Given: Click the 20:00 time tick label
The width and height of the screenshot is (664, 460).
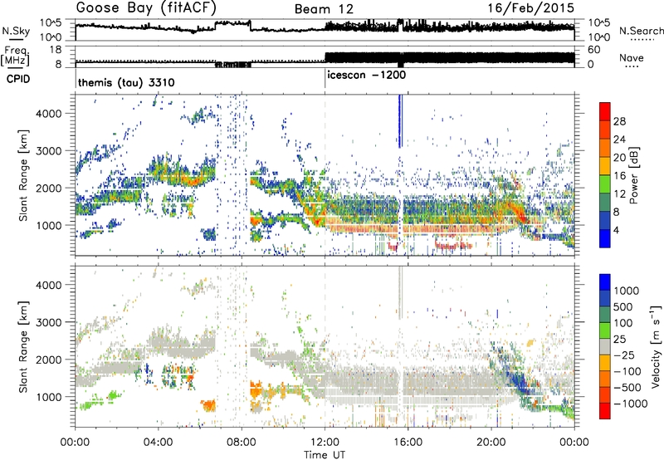Looking at the screenshot, I should point(491,443).
